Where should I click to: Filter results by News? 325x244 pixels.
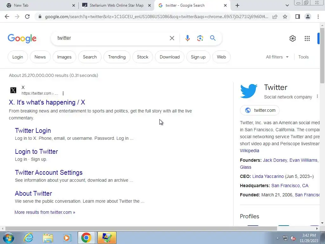pos(40,57)
